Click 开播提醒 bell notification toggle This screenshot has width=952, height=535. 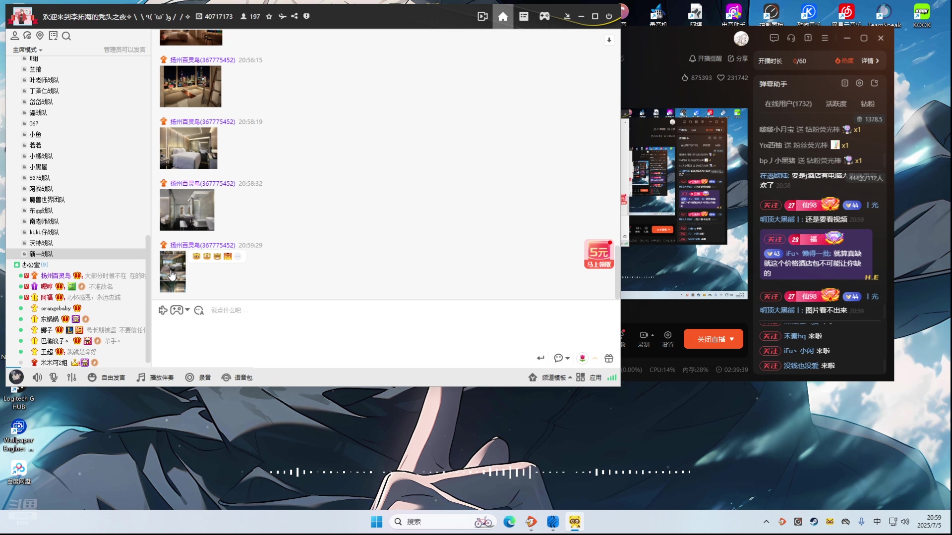click(x=706, y=58)
